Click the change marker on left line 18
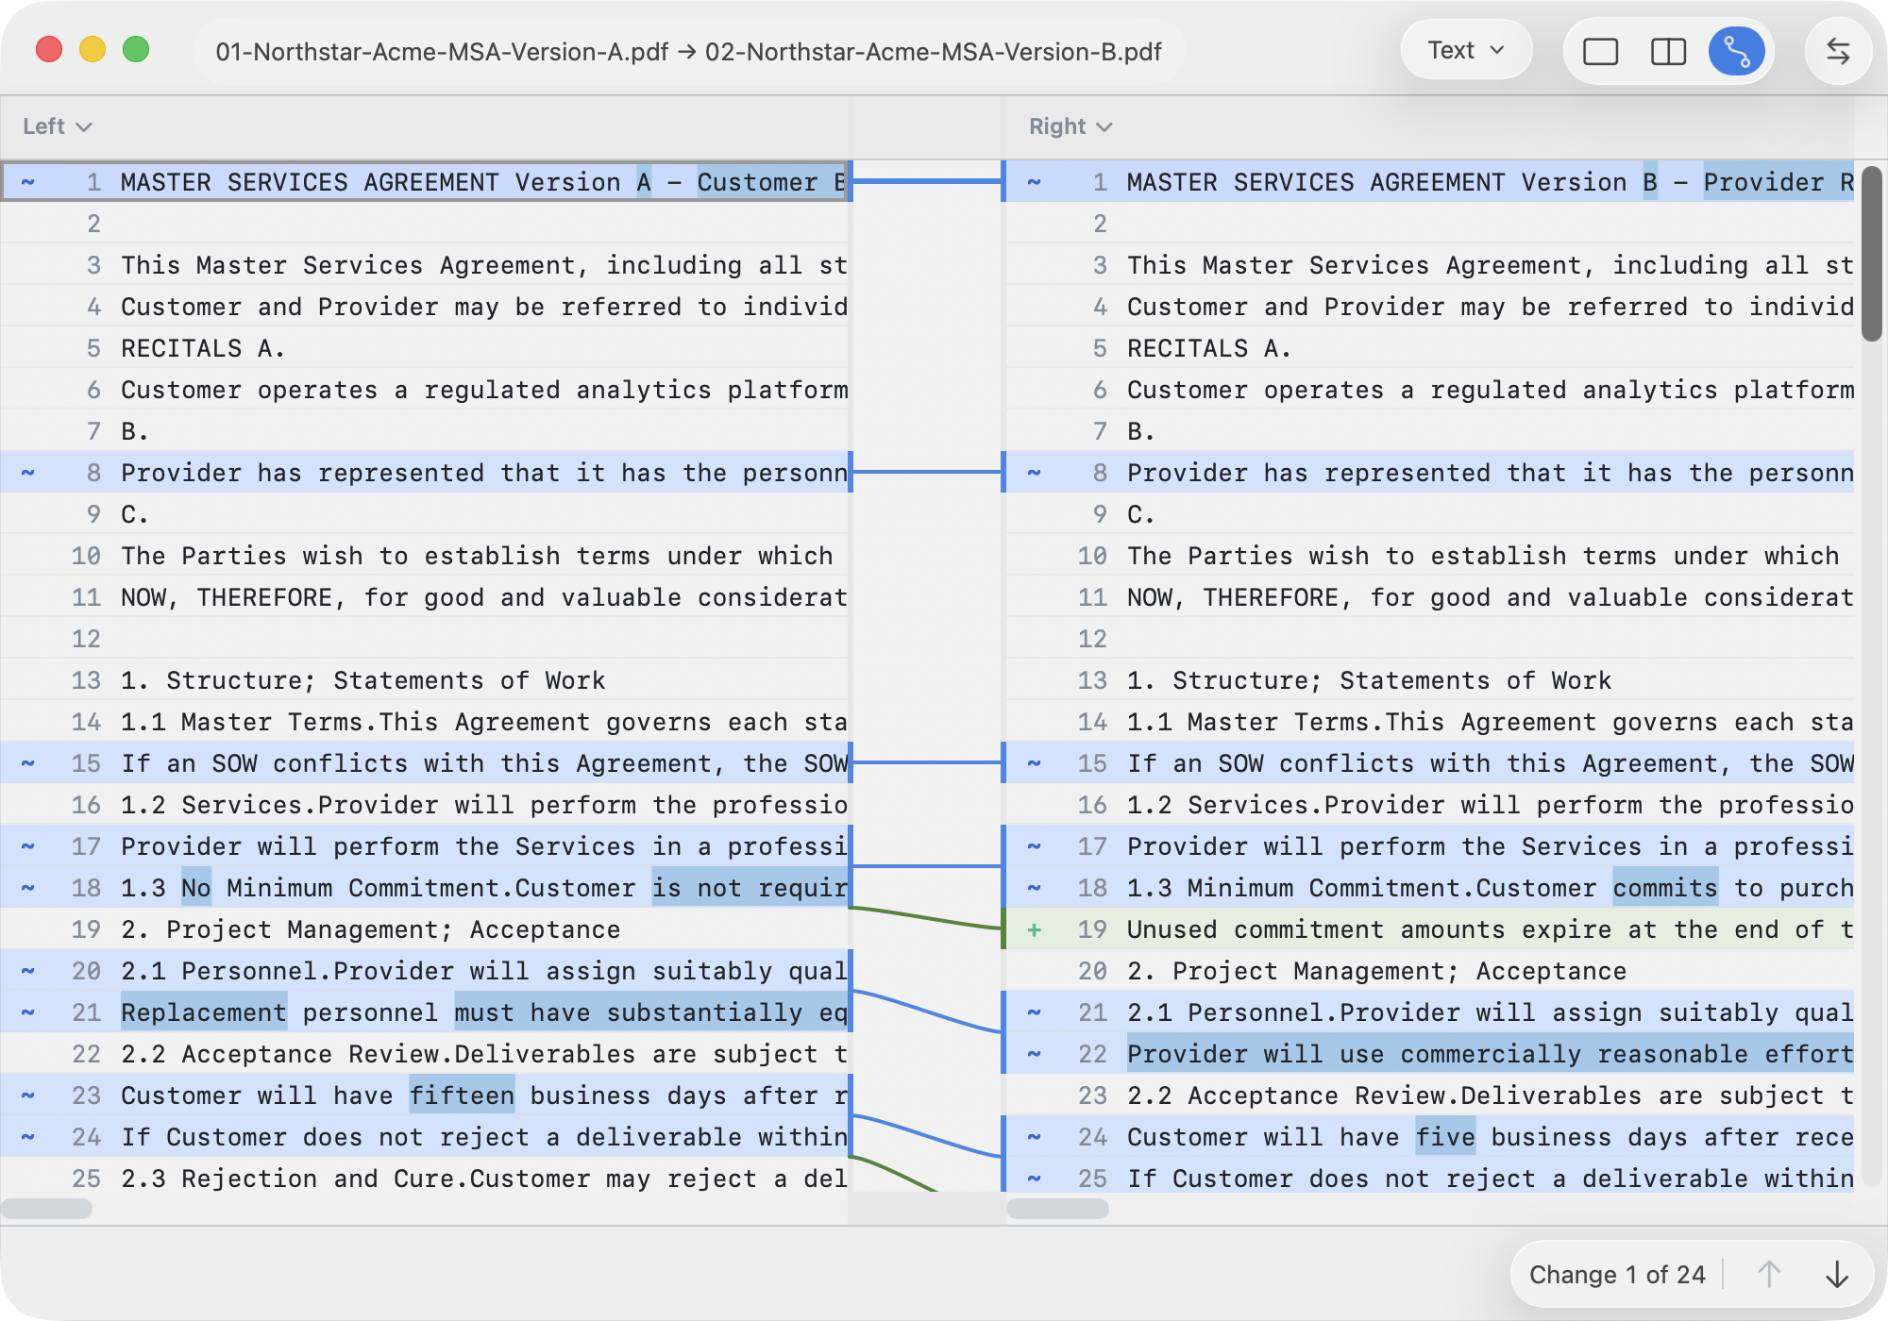This screenshot has width=1888, height=1321. [x=28, y=888]
